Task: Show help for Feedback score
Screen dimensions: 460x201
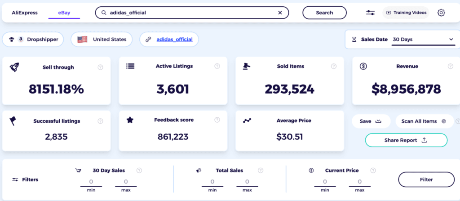Action: pyautogui.click(x=217, y=120)
